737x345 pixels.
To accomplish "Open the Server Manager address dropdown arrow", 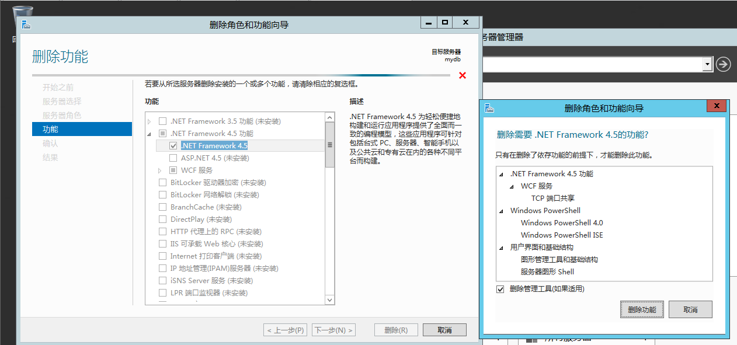I will 708,64.
